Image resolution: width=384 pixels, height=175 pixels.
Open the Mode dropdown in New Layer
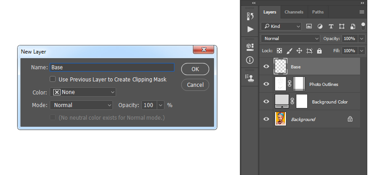[81, 105]
